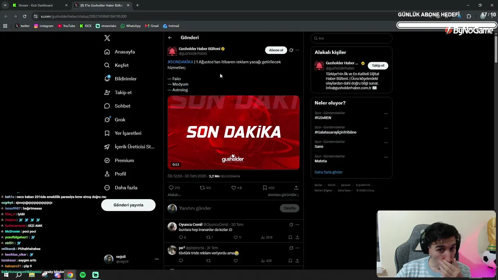Open the WhatsApp bookmark
Viewport: 498px width, 280px height.
[x=130, y=26]
